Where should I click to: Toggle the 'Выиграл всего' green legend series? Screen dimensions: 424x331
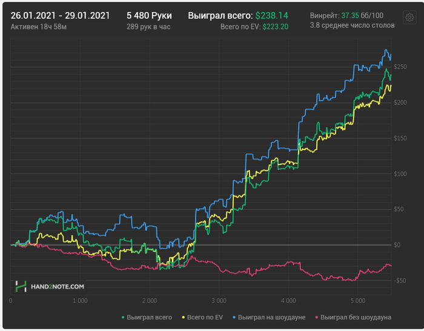pyautogui.click(x=147, y=317)
